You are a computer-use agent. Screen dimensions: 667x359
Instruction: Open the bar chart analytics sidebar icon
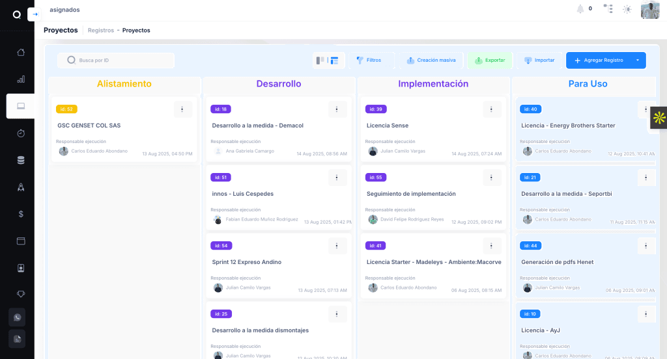pos(21,79)
